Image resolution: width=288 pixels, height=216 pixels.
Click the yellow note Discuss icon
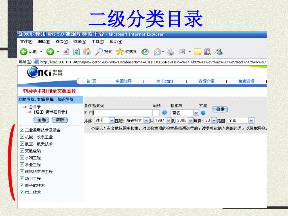coord(198,52)
